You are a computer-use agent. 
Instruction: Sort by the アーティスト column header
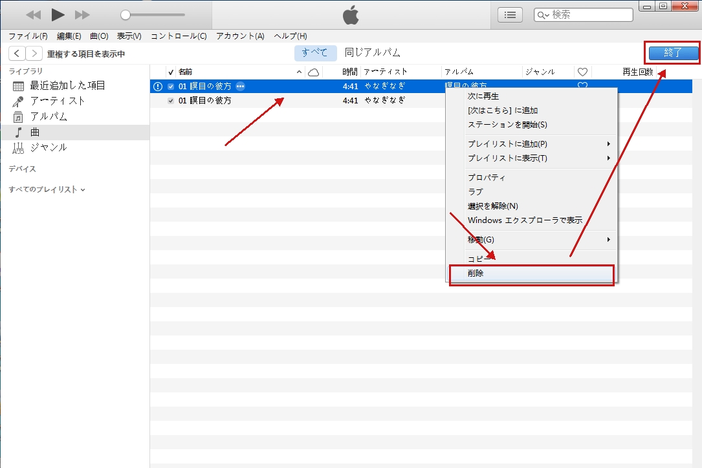pos(386,72)
